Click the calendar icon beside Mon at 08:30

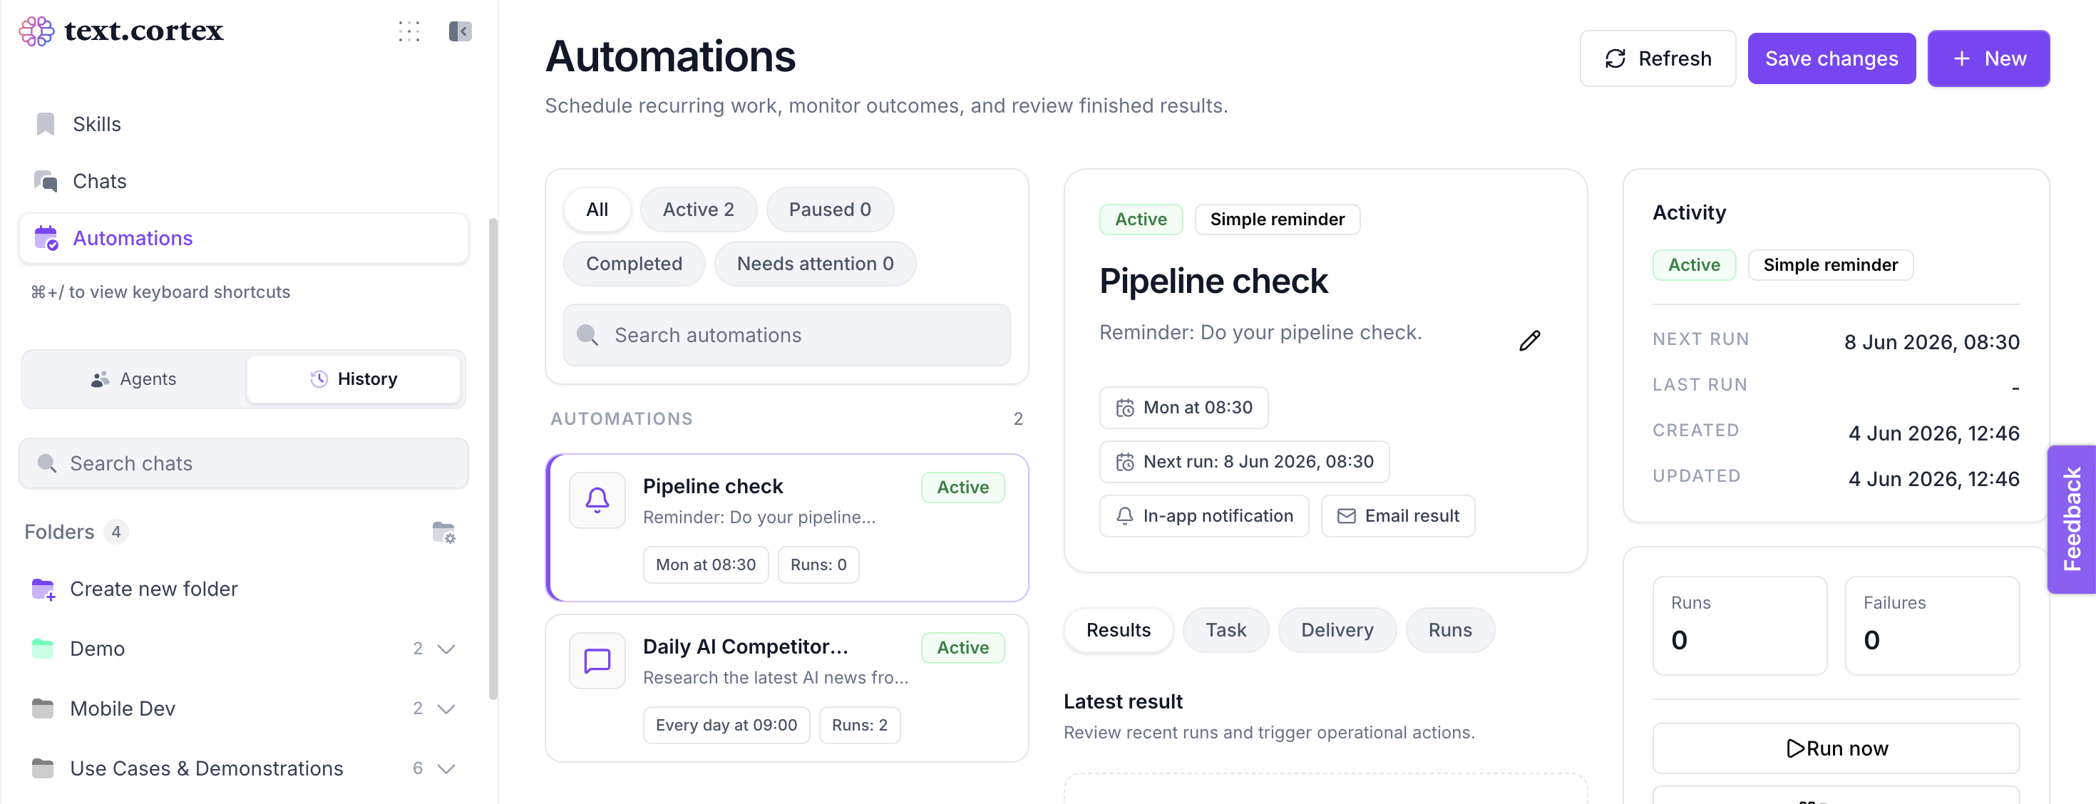click(x=1124, y=408)
